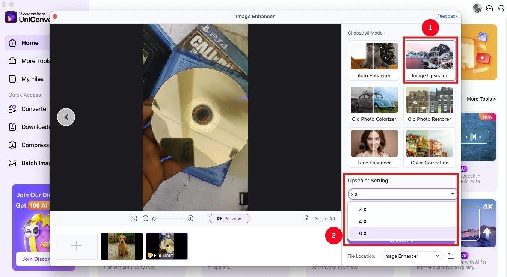
Task: Select the Color Correction model
Action: [429, 147]
